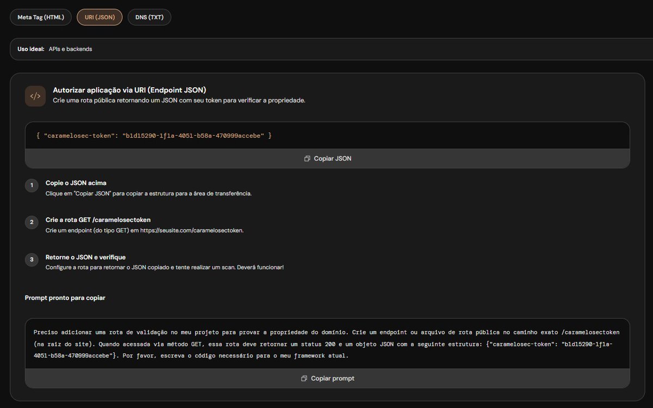Click the line 'Configure a rota para retornar o JSON copiado'
653x408 pixels.
(x=165, y=267)
